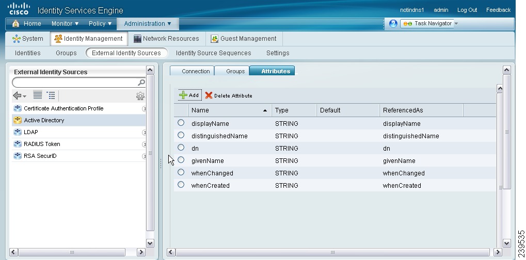Switch sources panel to tree view icon
The image size is (526, 260).
click(x=51, y=95)
